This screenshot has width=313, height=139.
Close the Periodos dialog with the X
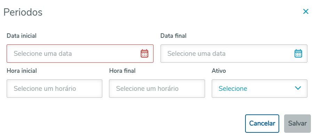[x=306, y=11]
